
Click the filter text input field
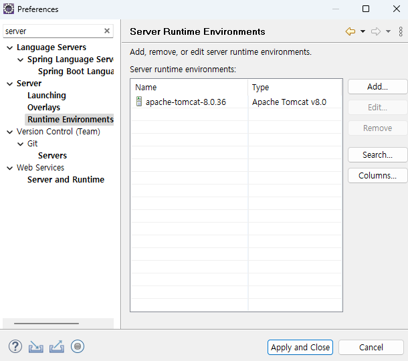coord(54,31)
